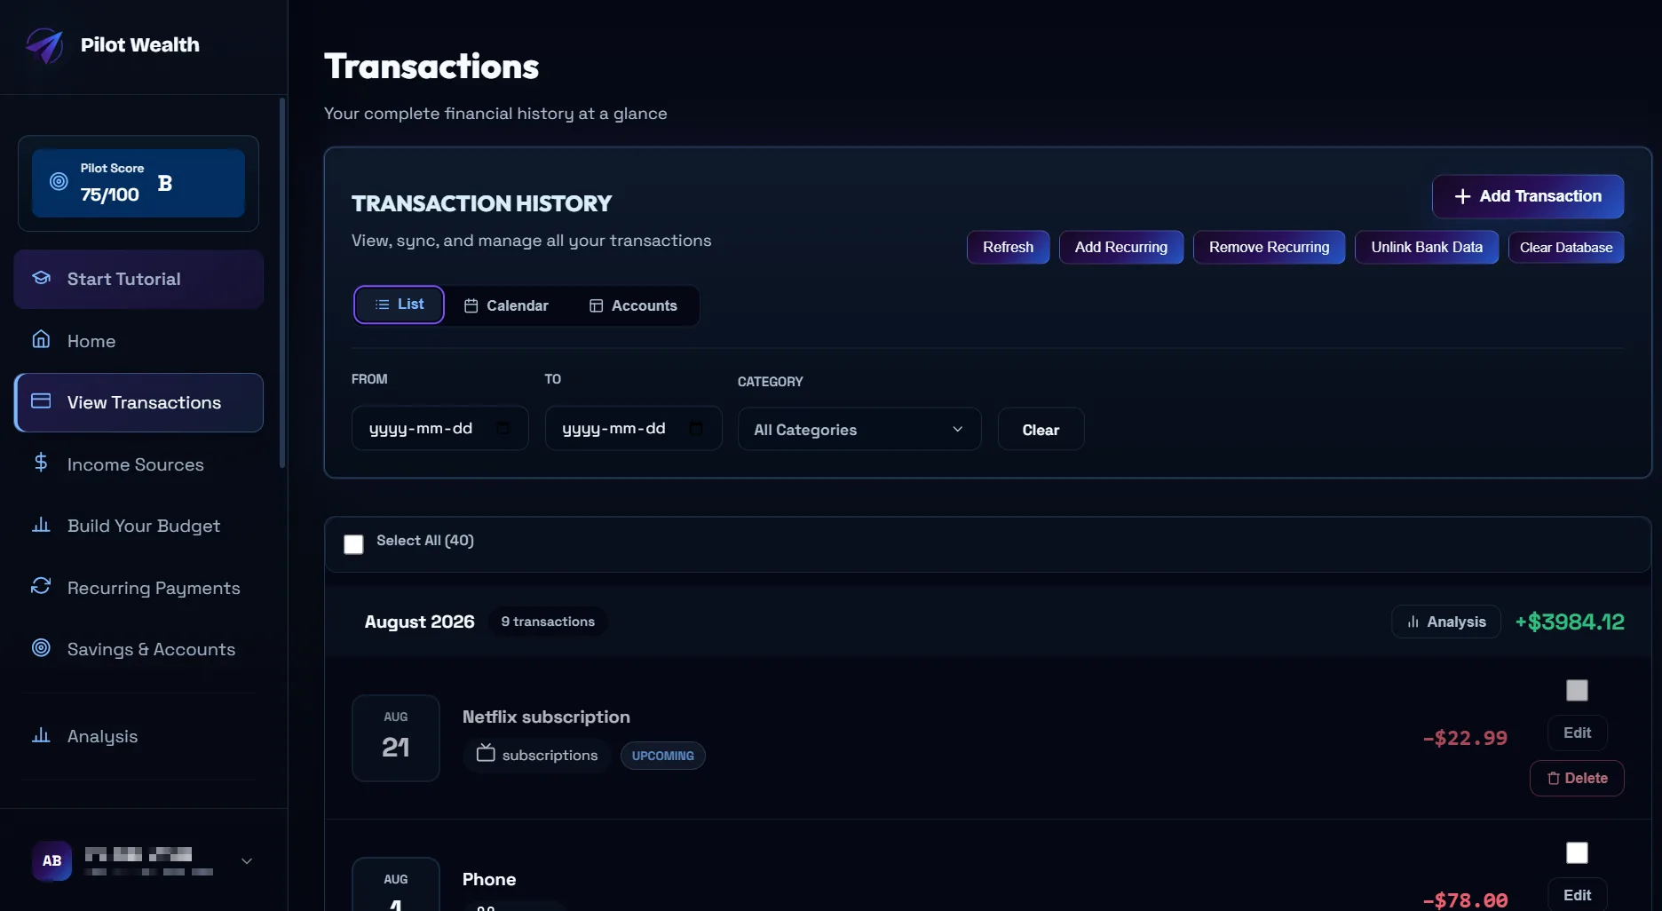The width and height of the screenshot is (1662, 911).
Task: Click the Clear Database button
Action: click(1566, 247)
